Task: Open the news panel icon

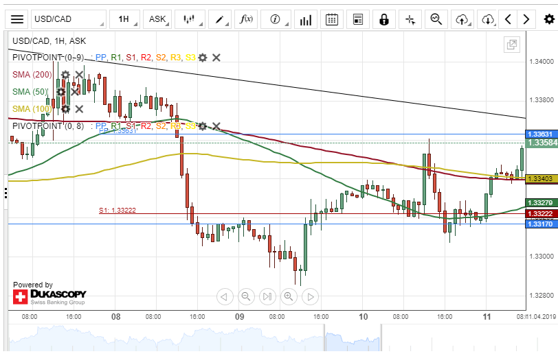Action: [x=357, y=19]
